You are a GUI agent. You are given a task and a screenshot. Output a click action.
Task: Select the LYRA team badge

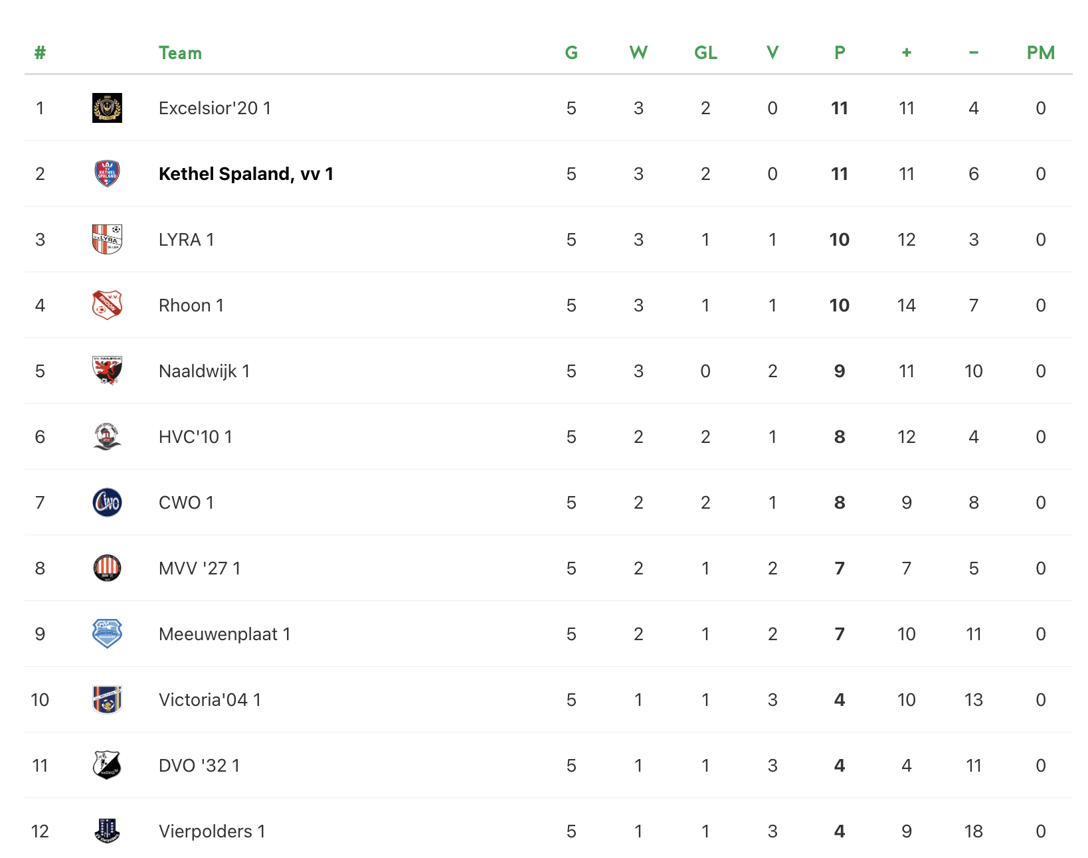(107, 239)
